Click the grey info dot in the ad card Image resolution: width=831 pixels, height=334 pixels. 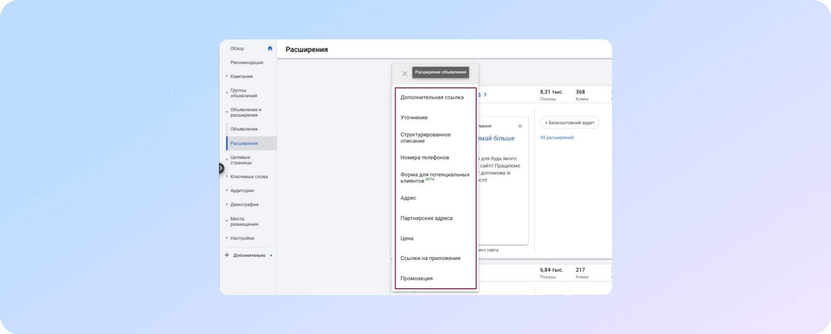(520, 126)
